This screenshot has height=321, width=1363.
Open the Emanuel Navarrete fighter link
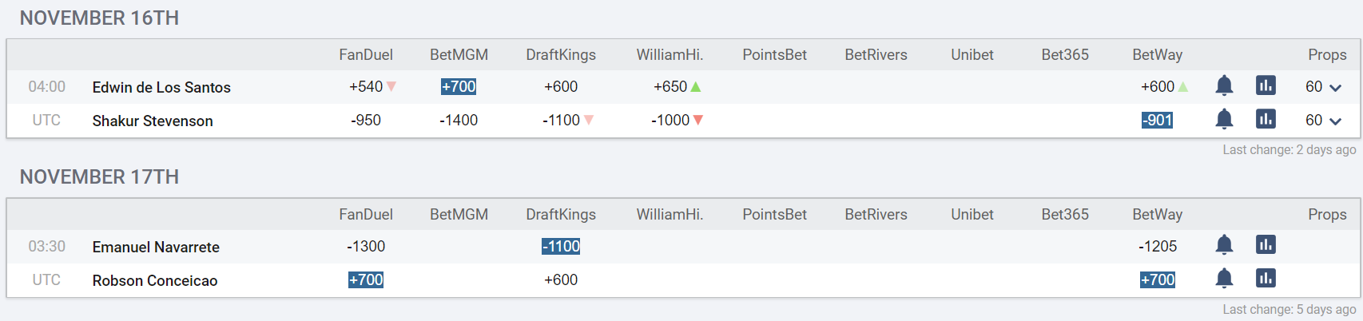(156, 247)
